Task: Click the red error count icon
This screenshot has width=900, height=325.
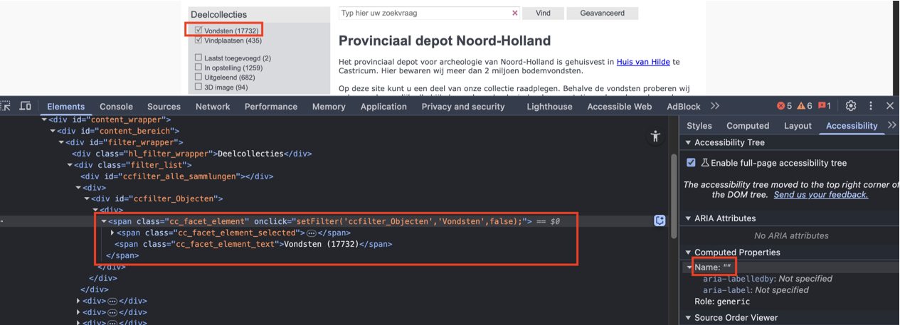Action: 784,106
